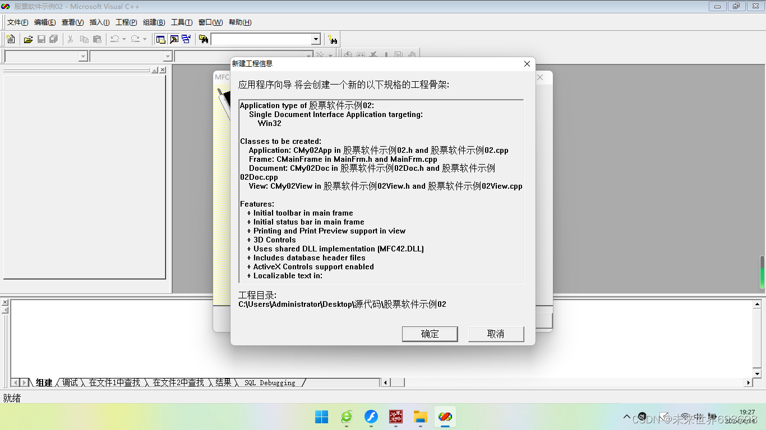
Task: Click the taskbar clock showing 19:27
Action: pyautogui.click(x=747, y=412)
